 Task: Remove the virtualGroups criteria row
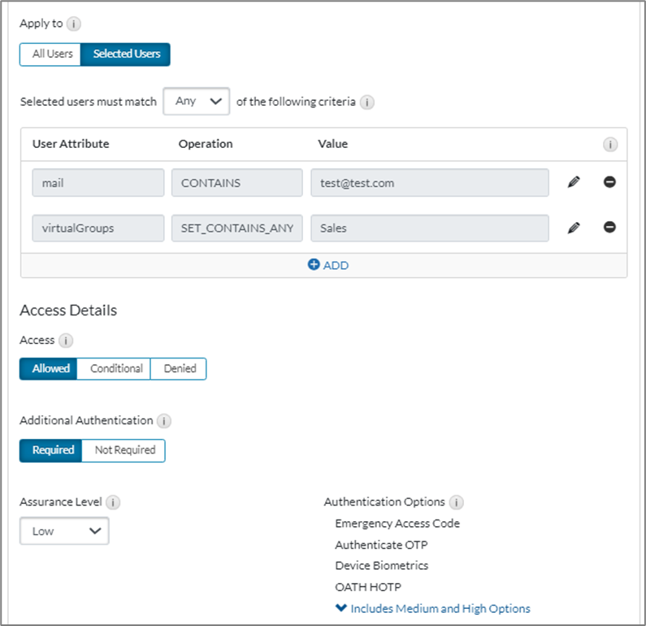(609, 228)
